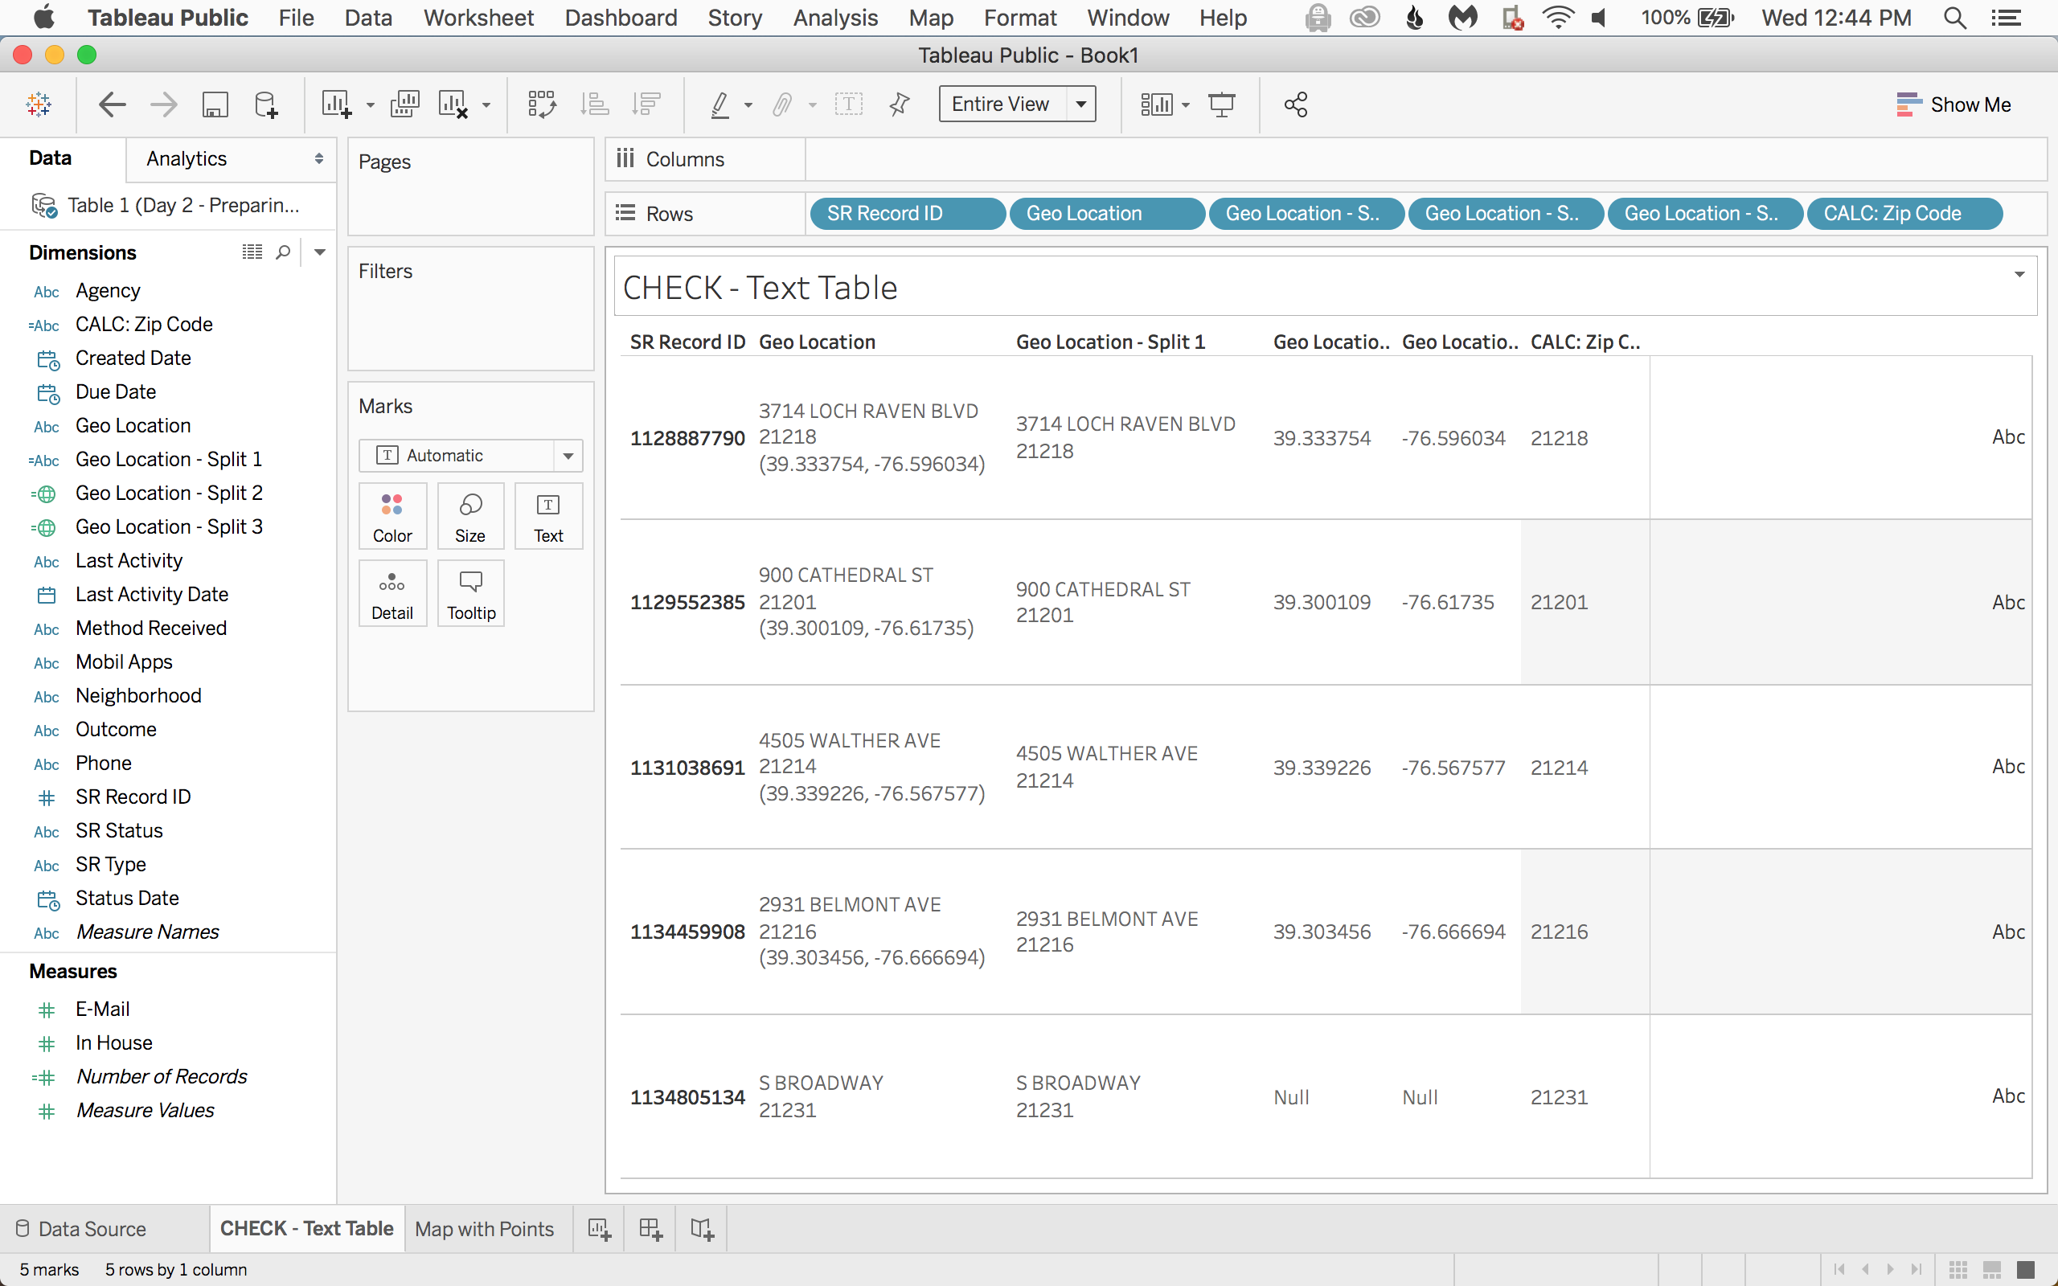Open the sheet title dropdown arrow

pos(2019,274)
